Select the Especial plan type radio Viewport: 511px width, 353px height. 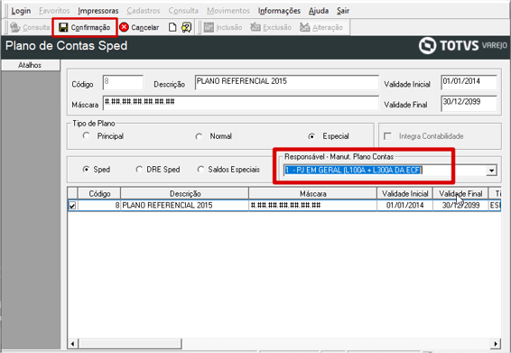point(311,136)
